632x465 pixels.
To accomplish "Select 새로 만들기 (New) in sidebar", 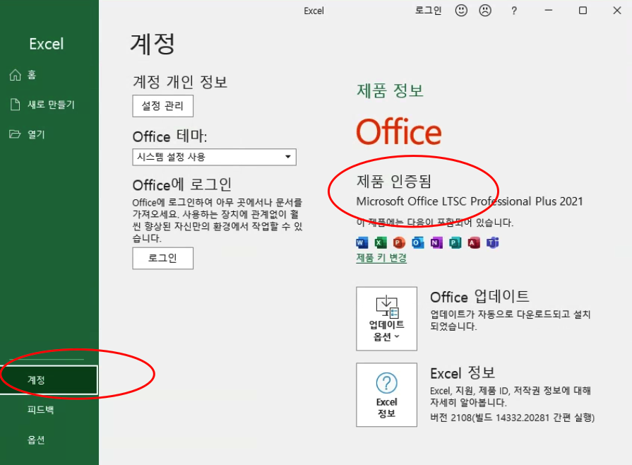I will click(x=49, y=105).
